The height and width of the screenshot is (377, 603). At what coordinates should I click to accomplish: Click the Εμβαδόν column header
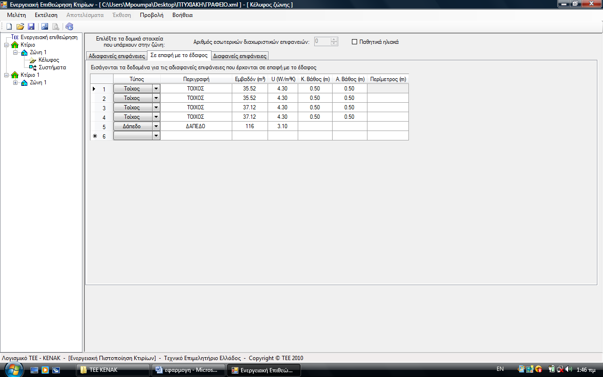point(250,79)
